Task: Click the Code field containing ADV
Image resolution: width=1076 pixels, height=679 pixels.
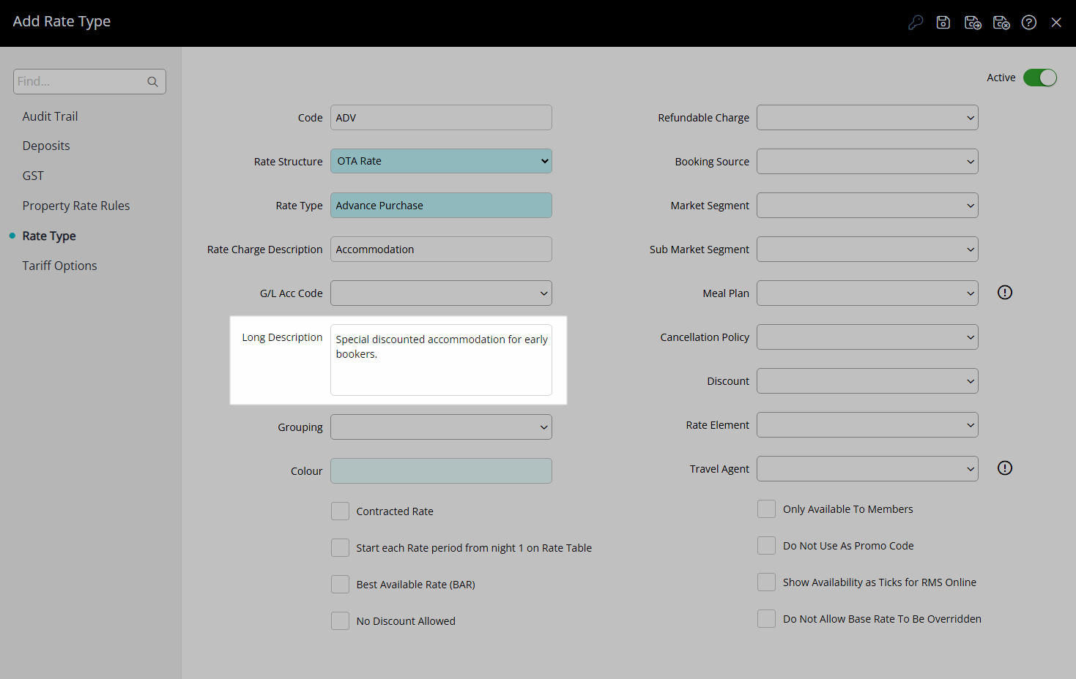Action: pos(441,118)
